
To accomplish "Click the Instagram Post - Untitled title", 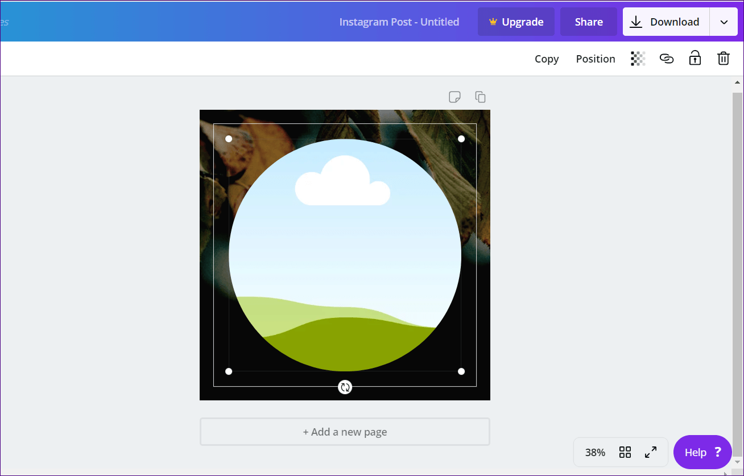I will tap(399, 22).
